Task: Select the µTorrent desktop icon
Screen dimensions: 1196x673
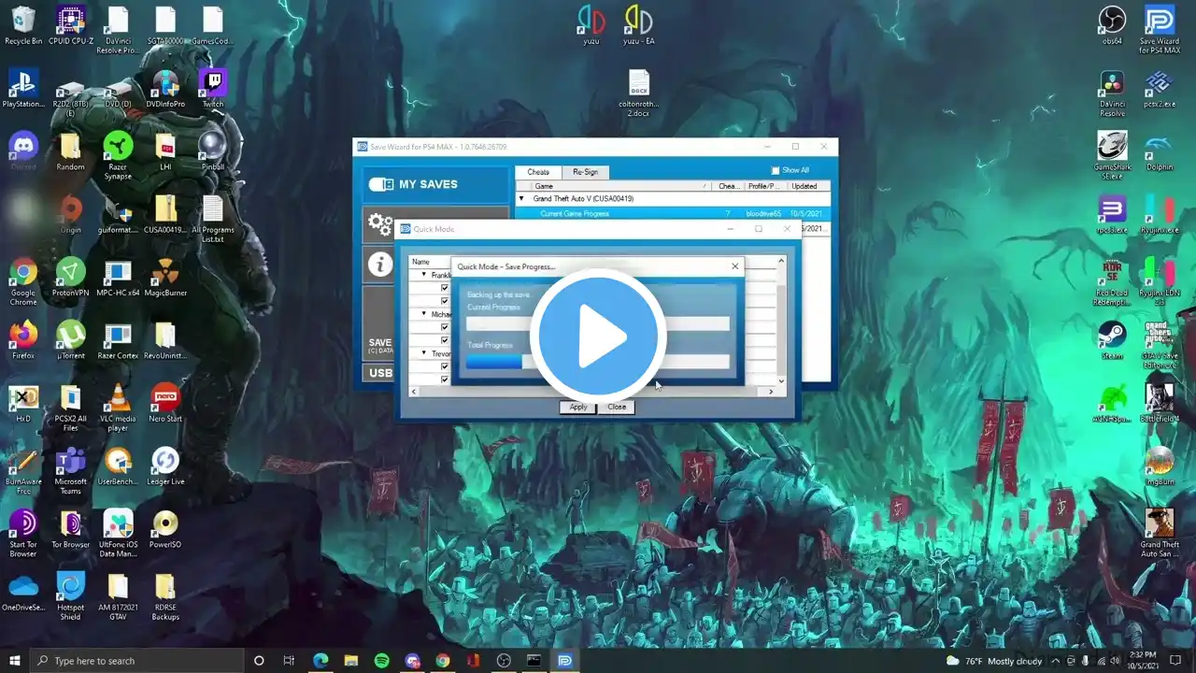Action: [71, 341]
